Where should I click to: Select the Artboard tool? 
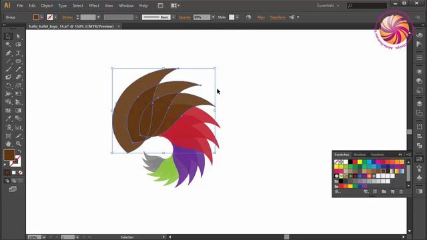(x=8, y=135)
